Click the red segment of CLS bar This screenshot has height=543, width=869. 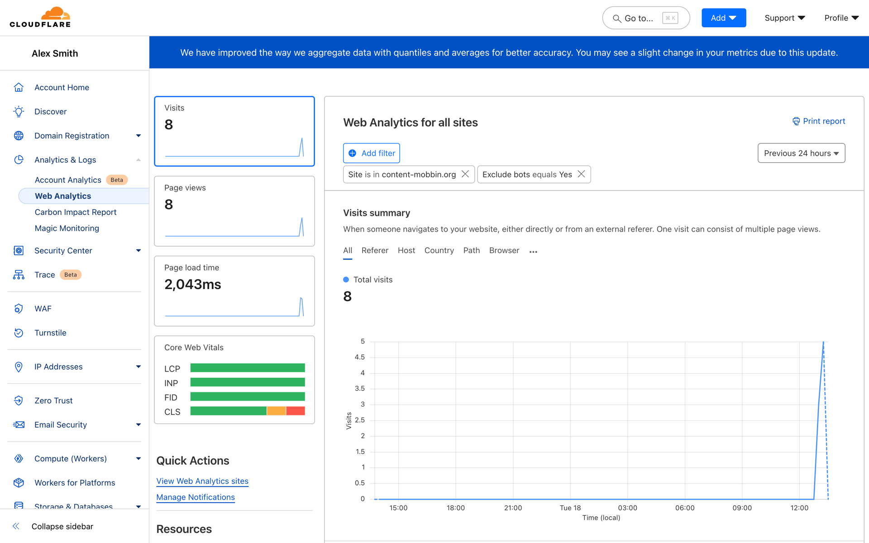tap(296, 411)
